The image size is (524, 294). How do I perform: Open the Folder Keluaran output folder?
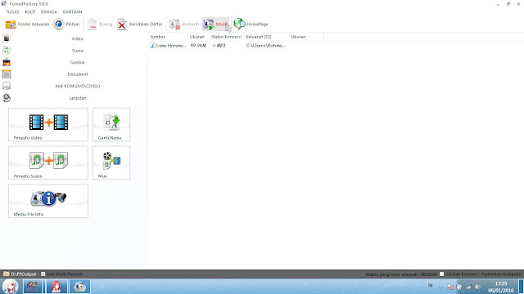(27, 24)
